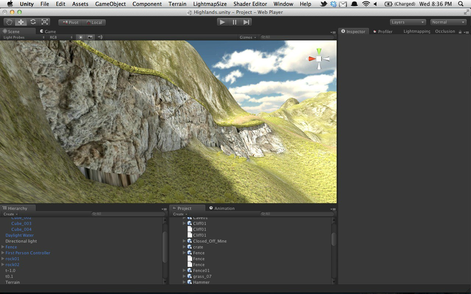The image size is (471, 294).
Task: Select the Closed_Off_Mine asset in Project panel
Action: coord(209,241)
